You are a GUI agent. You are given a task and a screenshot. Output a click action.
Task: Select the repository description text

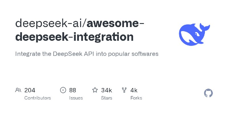tap(87, 54)
